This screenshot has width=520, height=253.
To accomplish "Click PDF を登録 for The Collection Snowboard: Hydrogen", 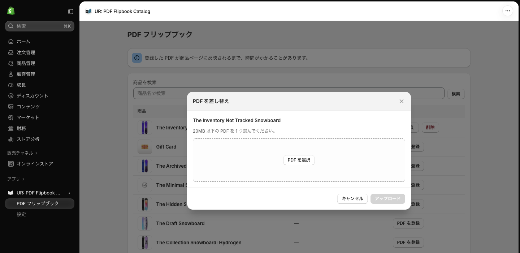I will coord(408,243).
